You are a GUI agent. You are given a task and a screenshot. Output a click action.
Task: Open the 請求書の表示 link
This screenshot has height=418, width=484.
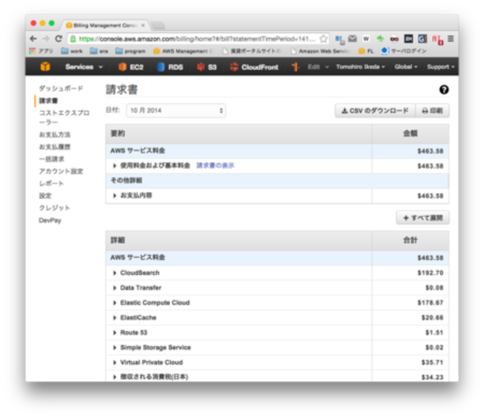coord(216,165)
